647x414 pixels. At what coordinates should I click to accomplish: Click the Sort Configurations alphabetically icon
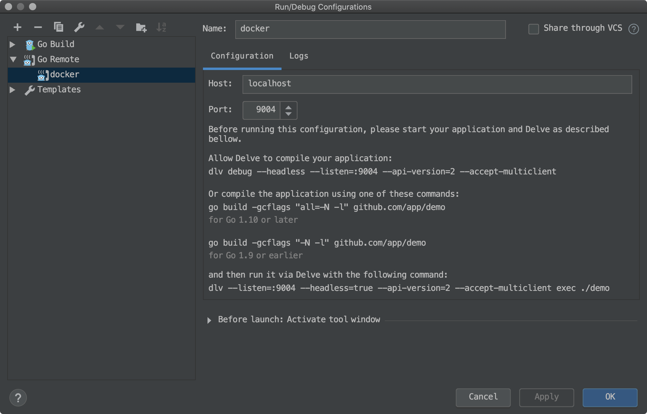point(161,27)
